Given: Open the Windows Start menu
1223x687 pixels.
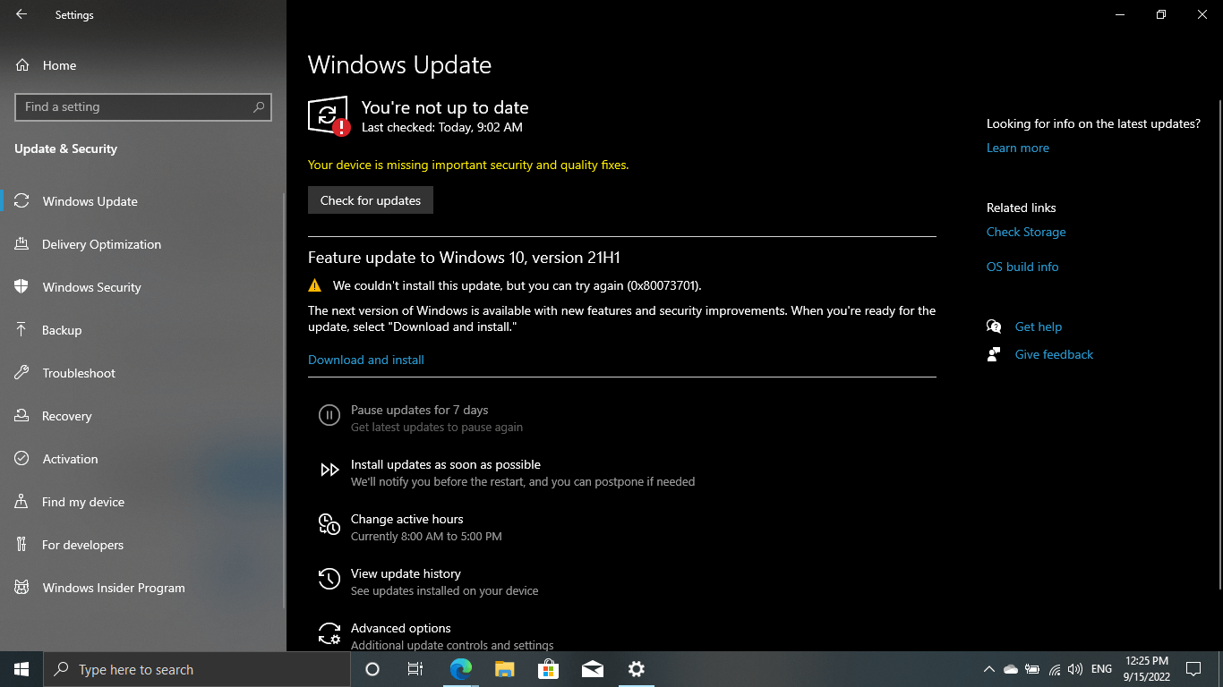Looking at the screenshot, I should [x=21, y=669].
